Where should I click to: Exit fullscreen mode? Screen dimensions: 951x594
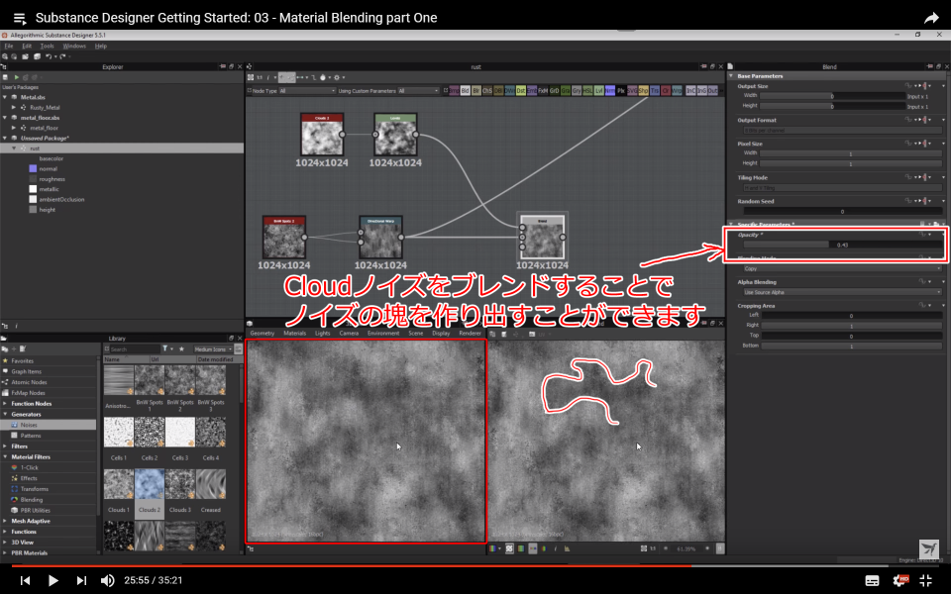click(x=926, y=581)
